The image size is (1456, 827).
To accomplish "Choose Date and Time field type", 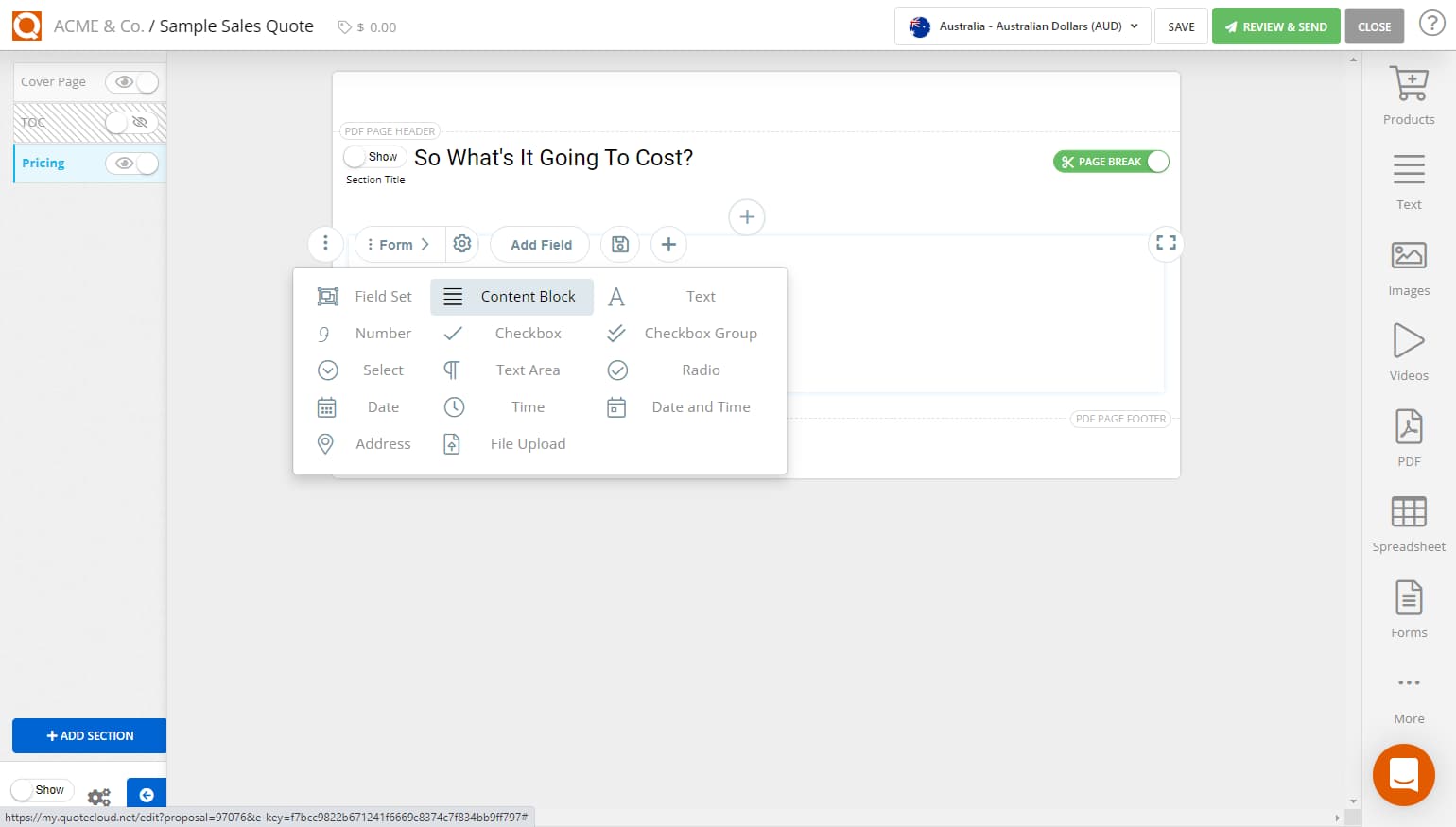I will pos(701,406).
